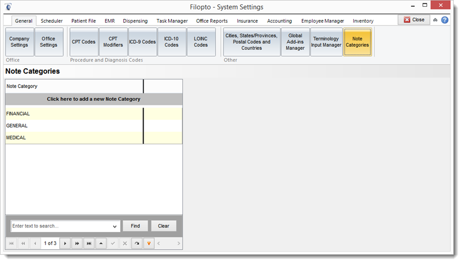Open the Task Manager tab
462x263 pixels.
click(172, 21)
